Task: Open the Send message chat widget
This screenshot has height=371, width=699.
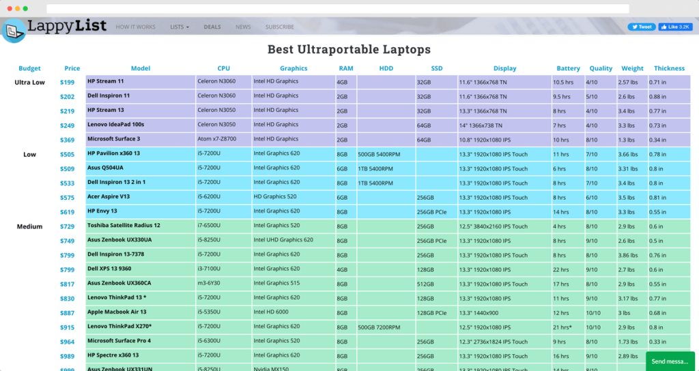Action: pos(670,361)
